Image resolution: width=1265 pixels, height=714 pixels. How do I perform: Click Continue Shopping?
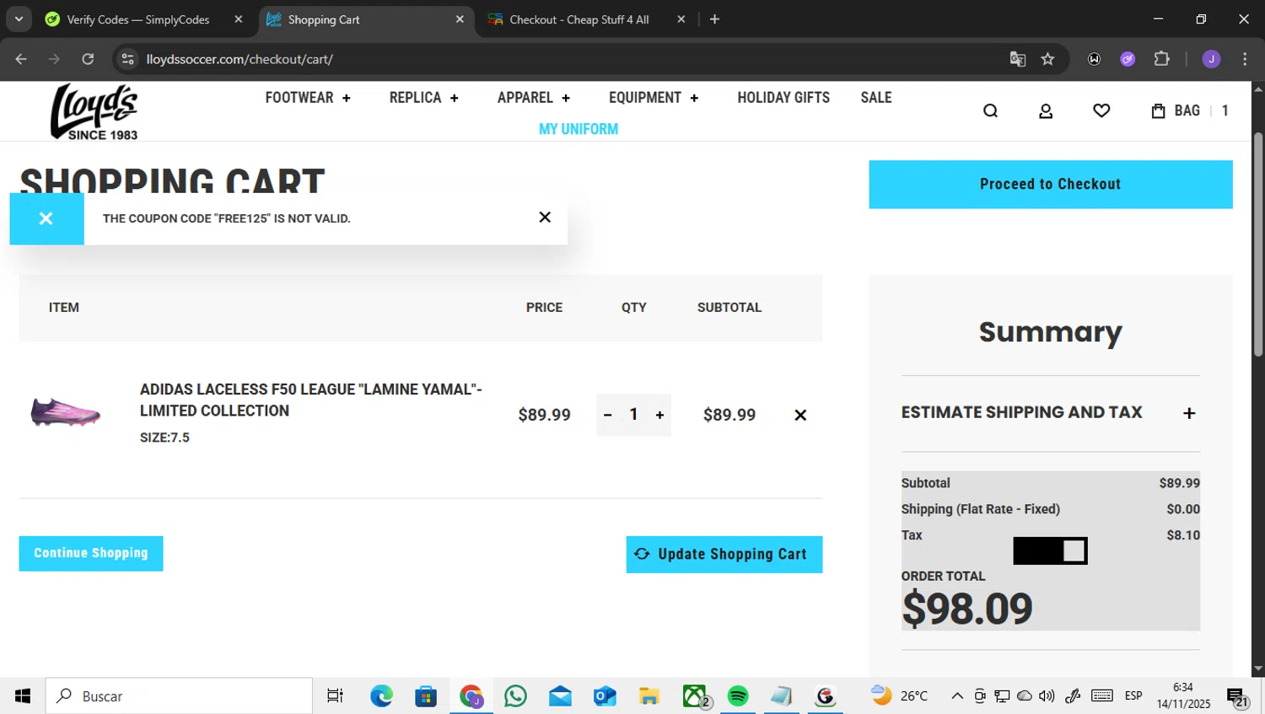point(91,553)
